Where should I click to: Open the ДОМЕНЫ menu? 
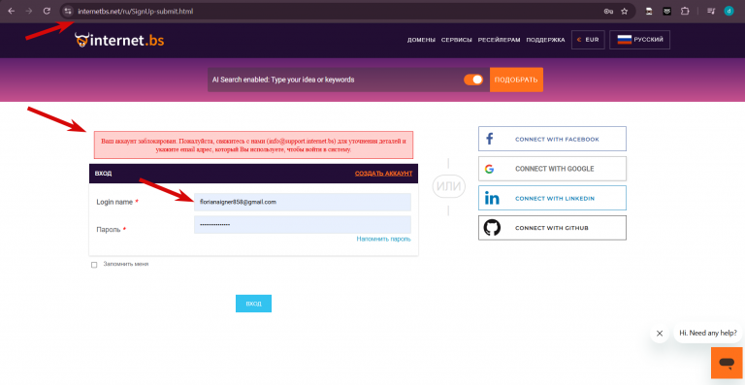421,40
